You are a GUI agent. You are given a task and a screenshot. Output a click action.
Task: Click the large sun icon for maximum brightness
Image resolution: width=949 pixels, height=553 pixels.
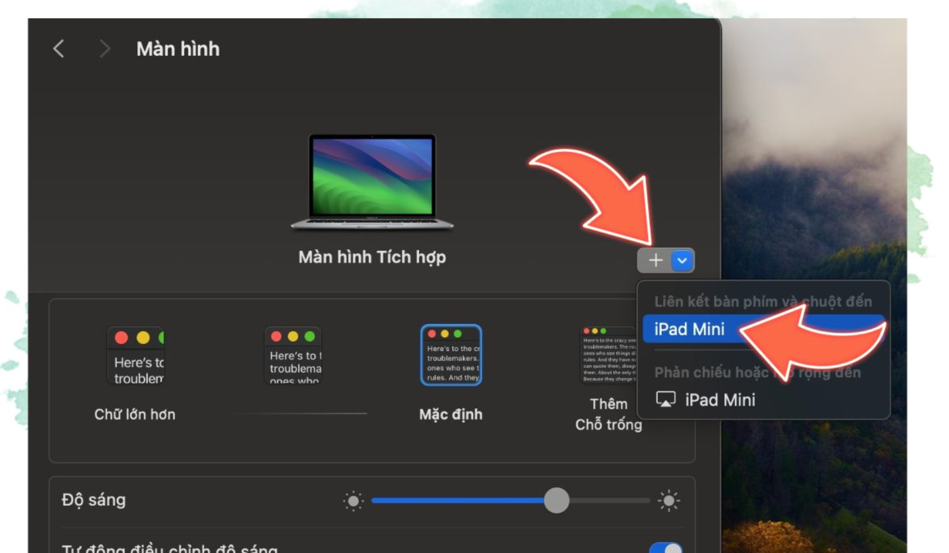(669, 501)
